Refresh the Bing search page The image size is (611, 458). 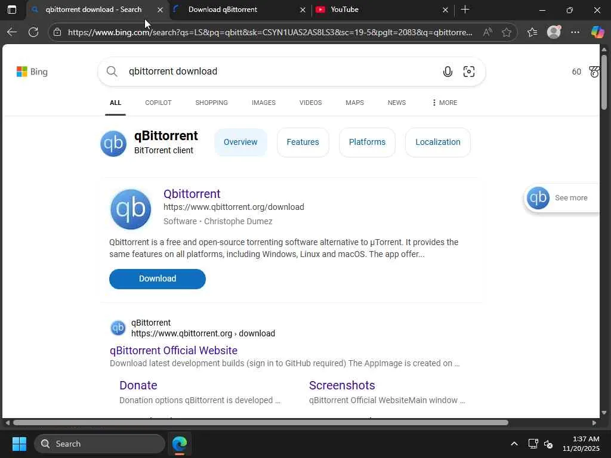[33, 32]
